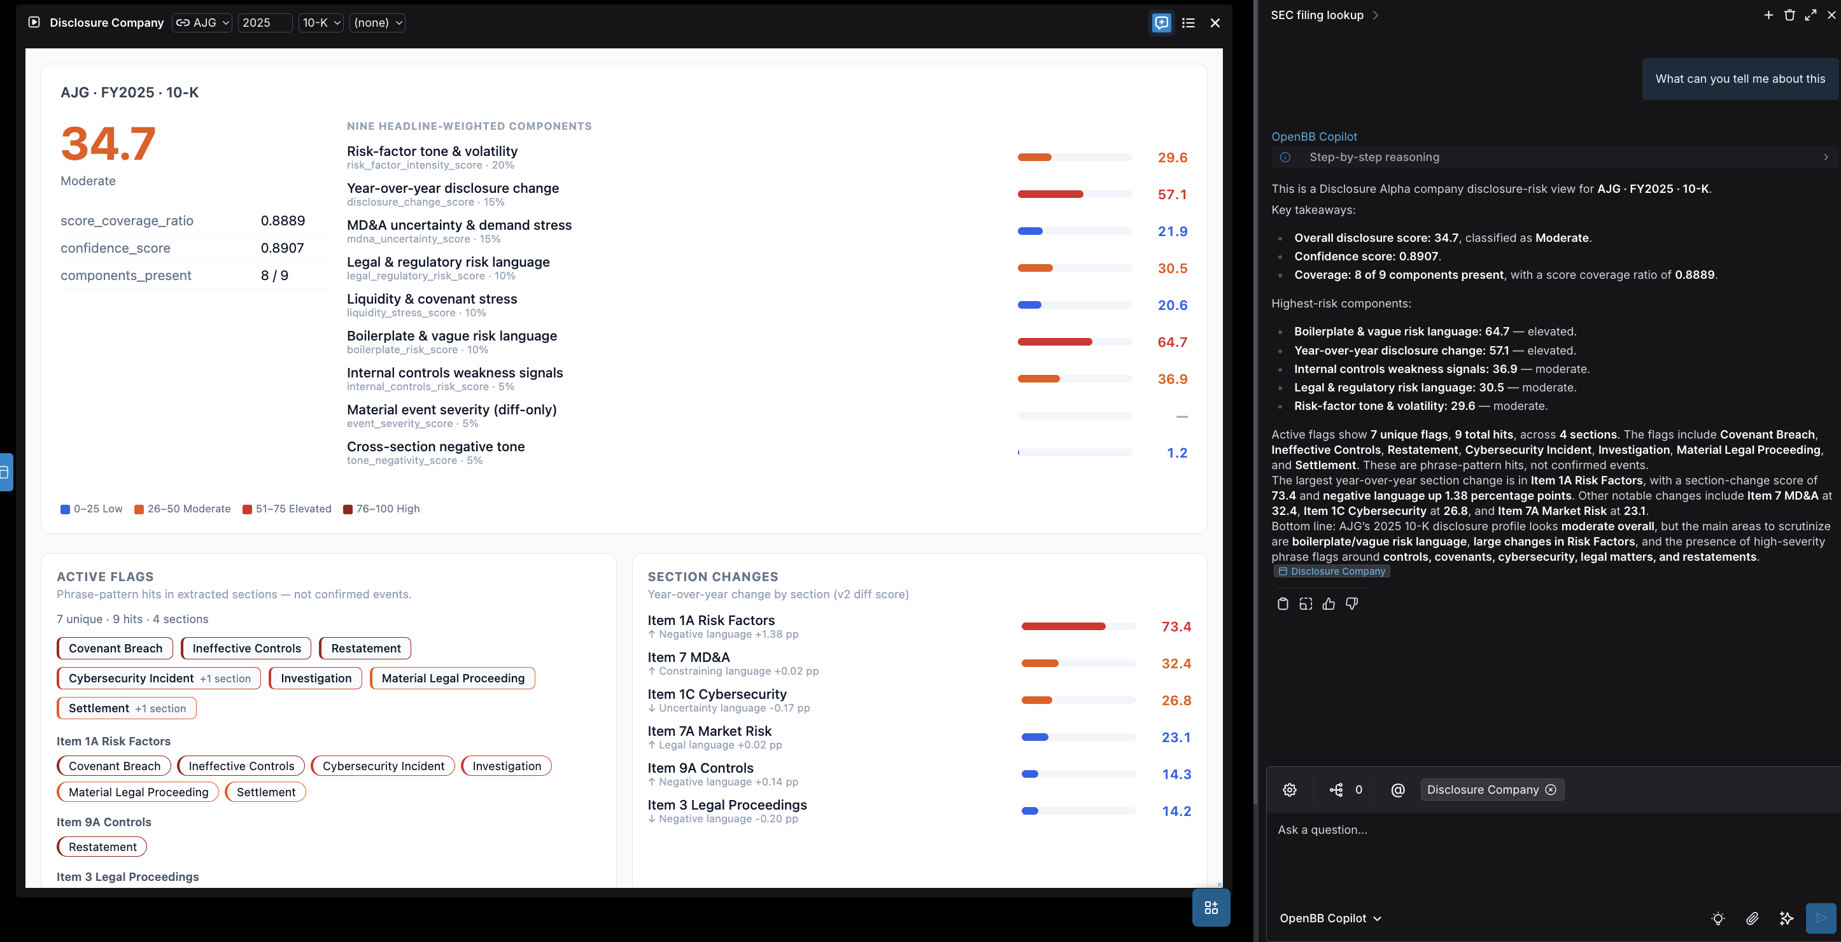Open copilot settings gear icon
This screenshot has width=1841, height=942.
1289,790
